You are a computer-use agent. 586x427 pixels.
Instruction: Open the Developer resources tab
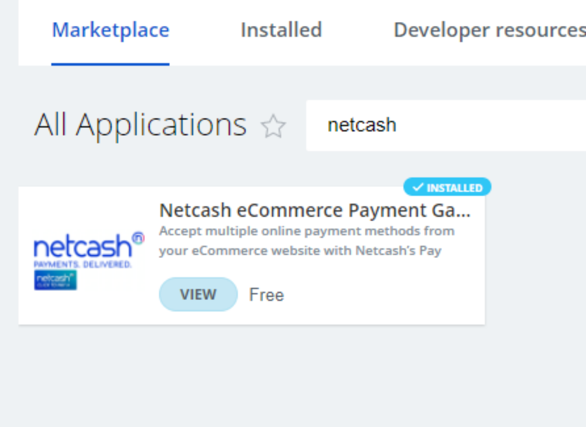coord(488,30)
